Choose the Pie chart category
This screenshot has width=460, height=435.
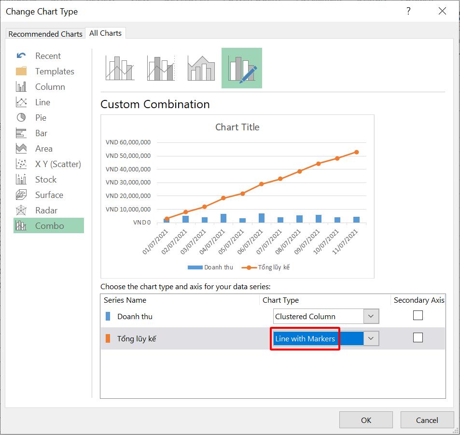(x=41, y=117)
